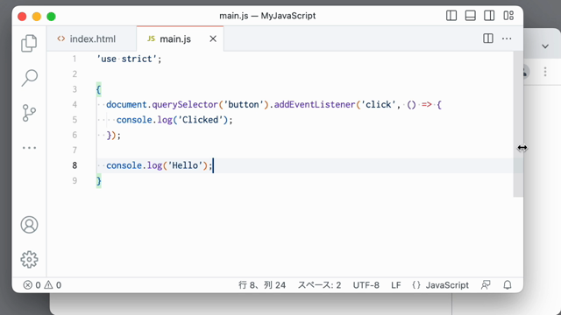This screenshot has width=561, height=315.
Task: Click the editor vertical scrollbar
Action: coord(518,124)
